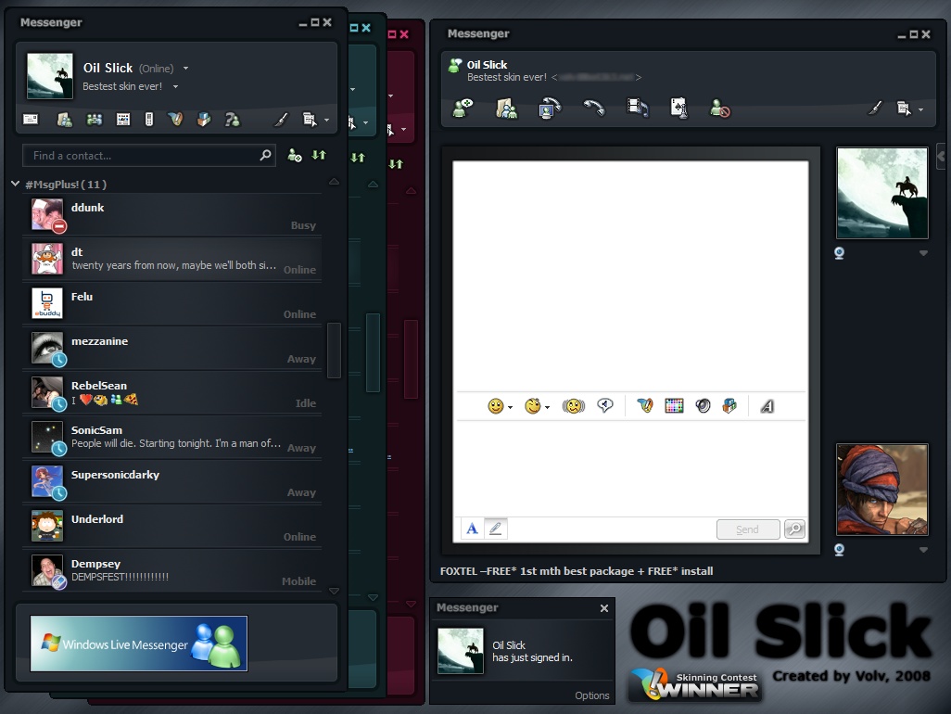Send a nudge from the chat toolbar

click(574, 406)
